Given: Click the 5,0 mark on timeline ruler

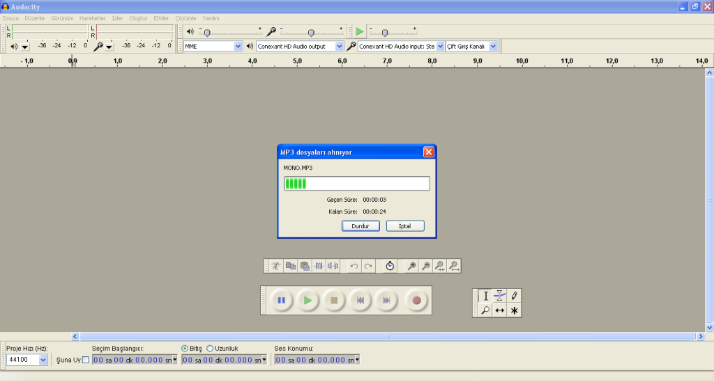Looking at the screenshot, I should pyautogui.click(x=297, y=61).
